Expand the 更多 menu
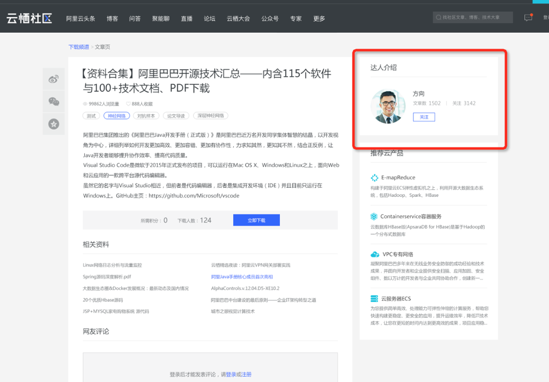The width and height of the screenshot is (549, 382). pos(319,19)
